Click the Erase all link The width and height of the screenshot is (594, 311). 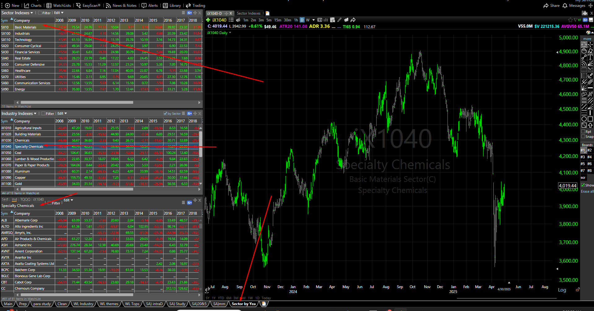point(587,191)
